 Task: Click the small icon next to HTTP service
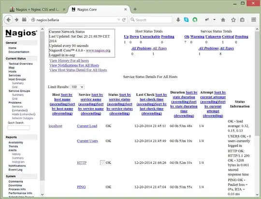(102, 163)
